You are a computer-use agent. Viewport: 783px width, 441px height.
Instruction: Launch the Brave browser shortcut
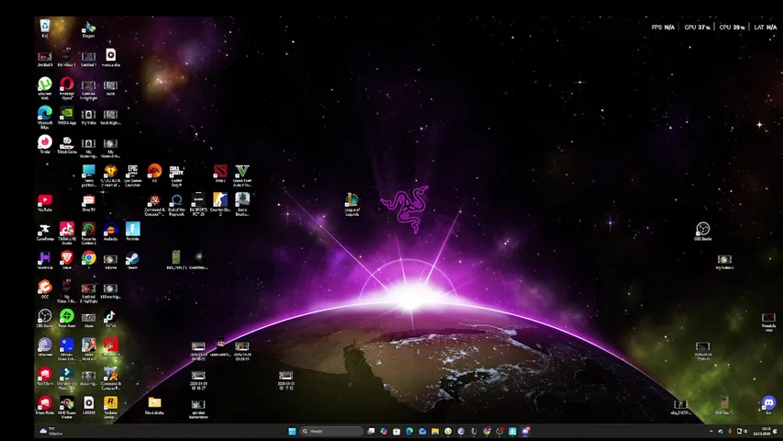point(67,260)
